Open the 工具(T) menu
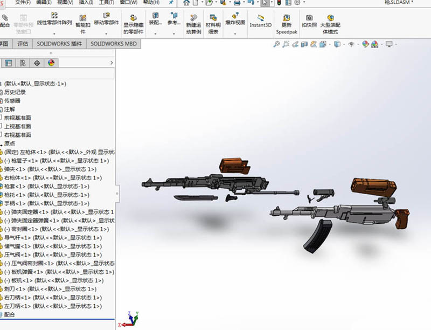The width and height of the screenshot is (431, 330). tap(107, 2)
